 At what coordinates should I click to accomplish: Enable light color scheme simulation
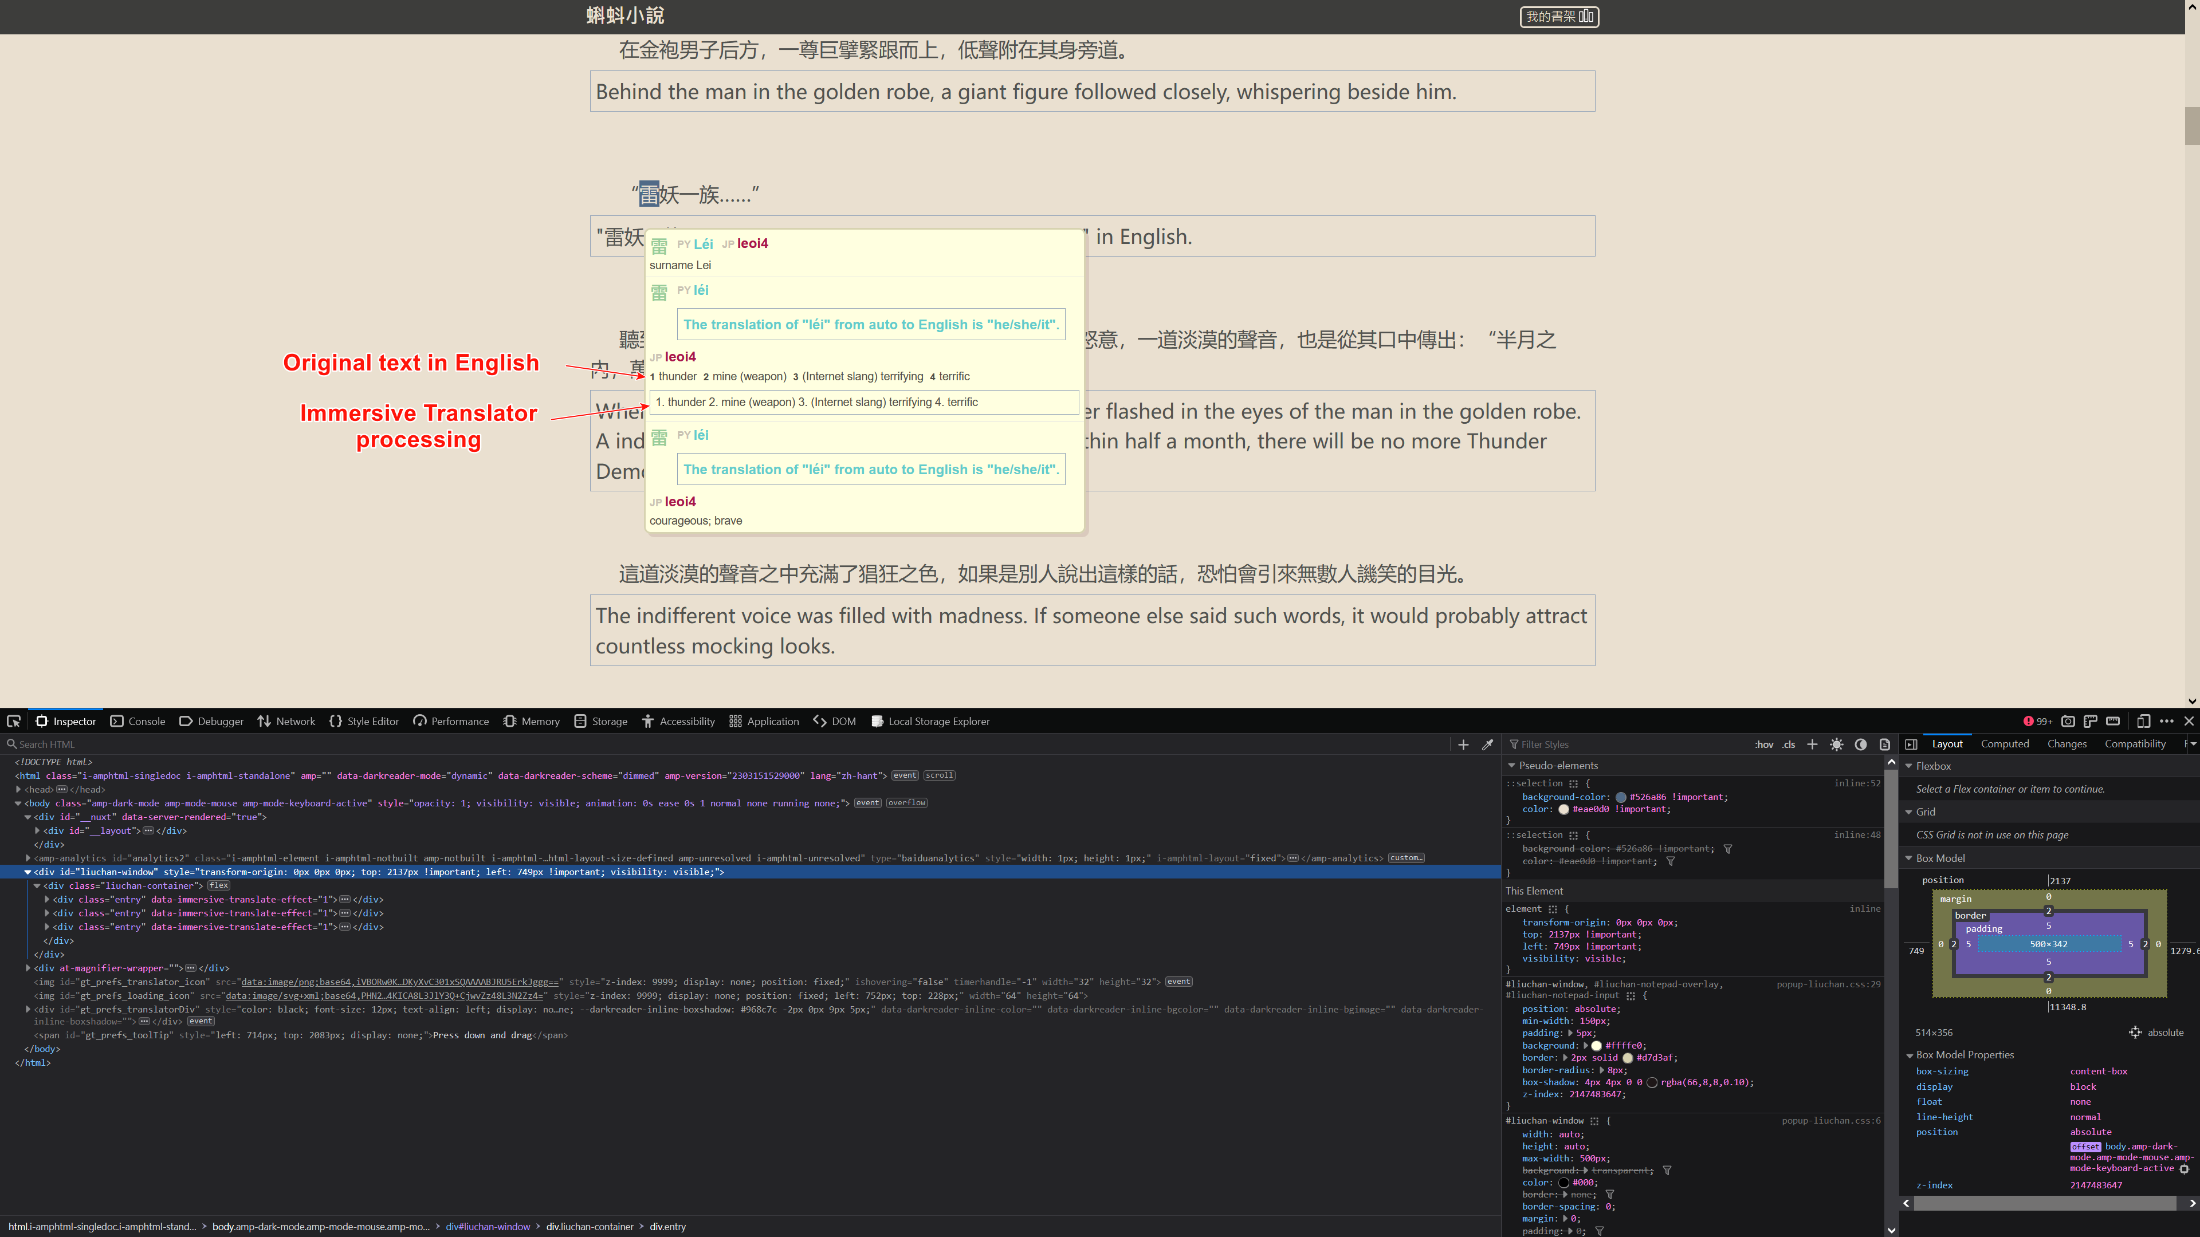(1837, 744)
